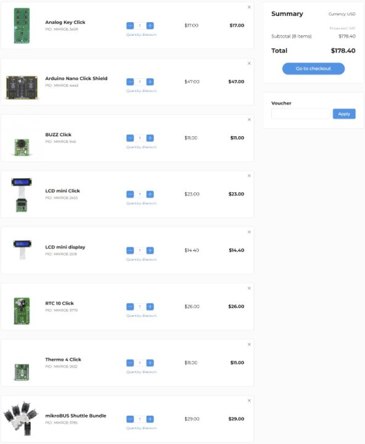Open Quantity discount for LCD mini Click
The image size is (365, 444).
pyautogui.click(x=141, y=203)
